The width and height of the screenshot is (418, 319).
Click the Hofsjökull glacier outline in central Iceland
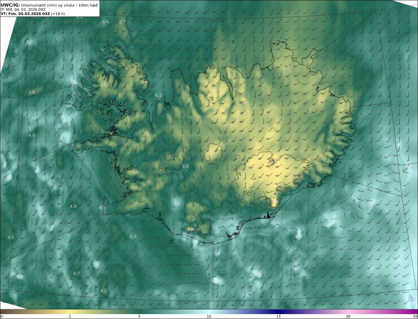coord(213,153)
